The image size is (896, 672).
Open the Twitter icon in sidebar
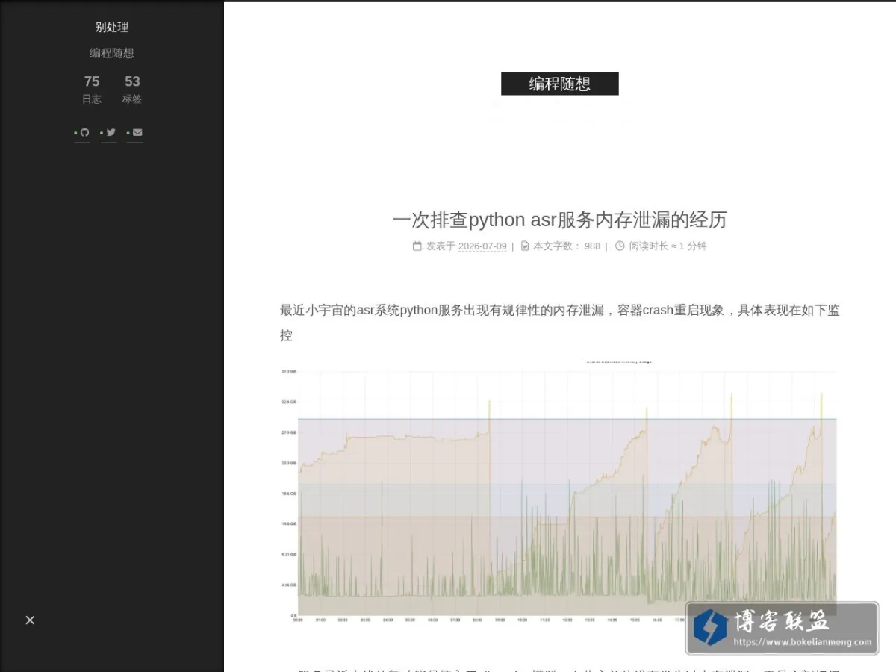(x=111, y=132)
